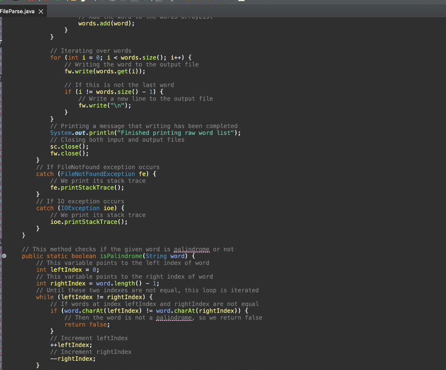Image resolution: width=446 pixels, height=370 pixels.
Task: Click the comment '// If this is not the last word'
Action: click(x=119, y=85)
